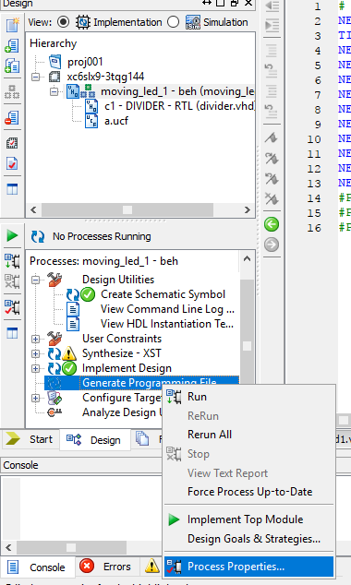Click the View Text Report menu entry
The height and width of the screenshot is (585, 351).
tap(248, 473)
